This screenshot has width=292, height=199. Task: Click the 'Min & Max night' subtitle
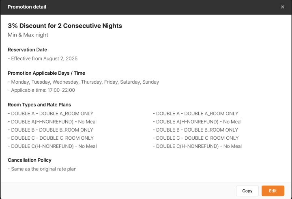28,35
